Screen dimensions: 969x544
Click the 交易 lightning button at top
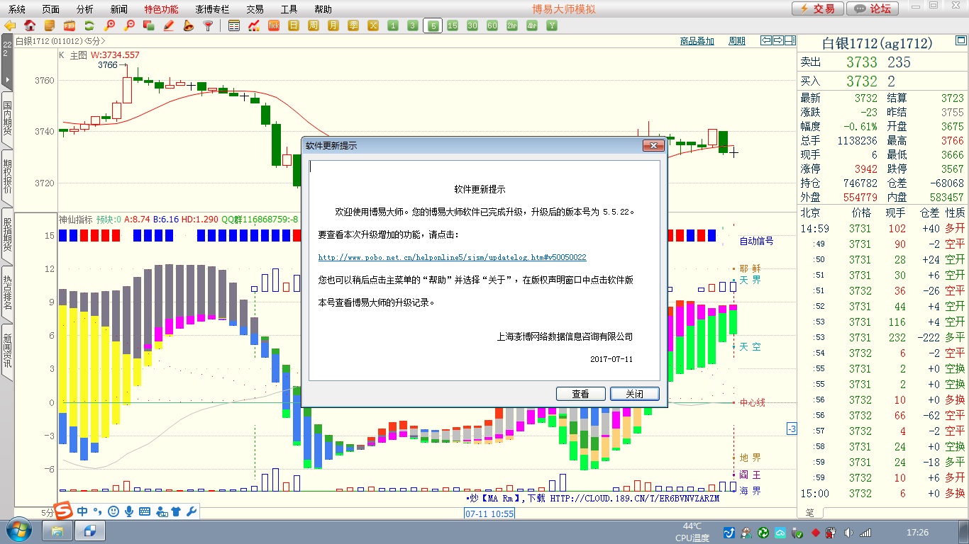[x=817, y=8]
